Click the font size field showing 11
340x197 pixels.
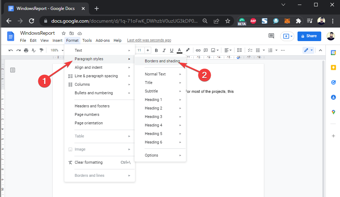[x=140, y=50]
